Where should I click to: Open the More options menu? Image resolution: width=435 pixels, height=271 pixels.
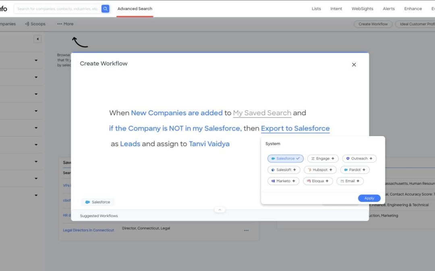click(x=66, y=24)
